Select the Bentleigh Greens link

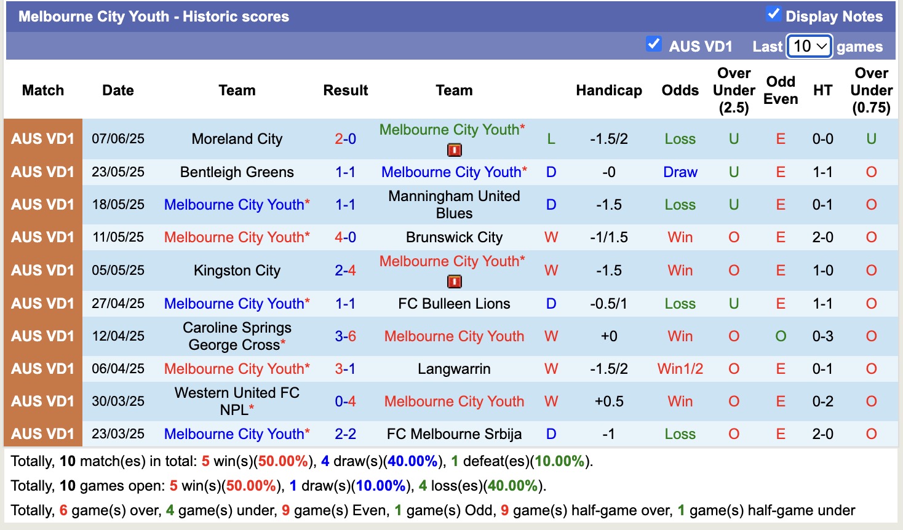point(237,172)
